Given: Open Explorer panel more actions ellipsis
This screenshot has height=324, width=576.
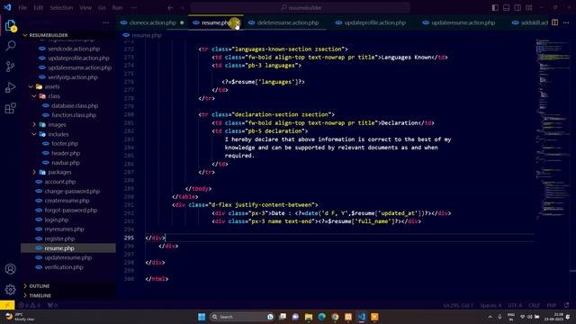Looking at the screenshot, I should (x=106, y=22).
